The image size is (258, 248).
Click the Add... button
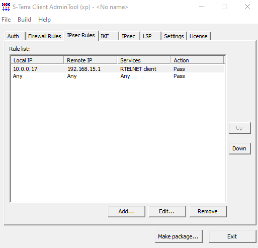[x=126, y=211]
